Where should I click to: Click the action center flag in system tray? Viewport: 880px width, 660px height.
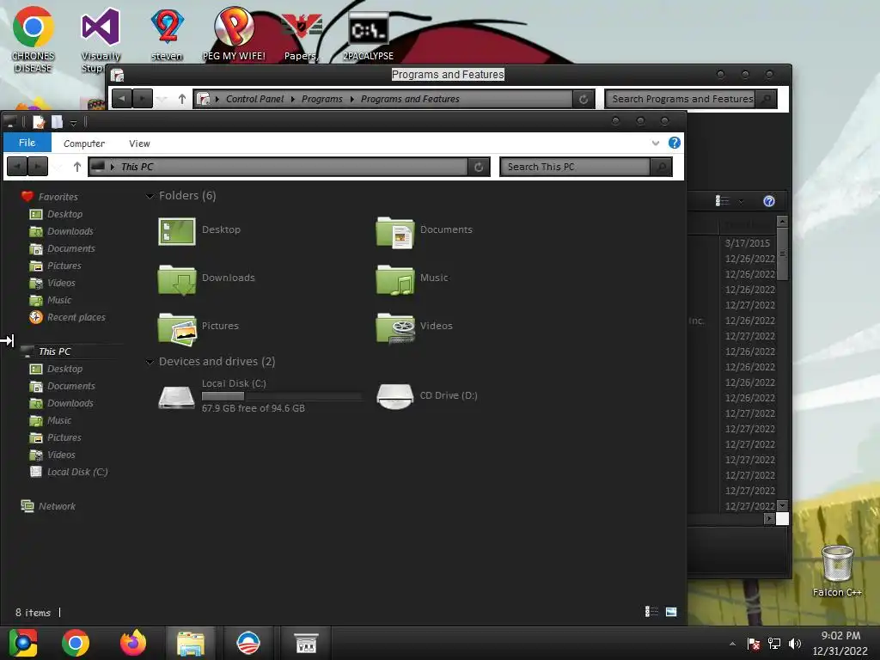754,644
